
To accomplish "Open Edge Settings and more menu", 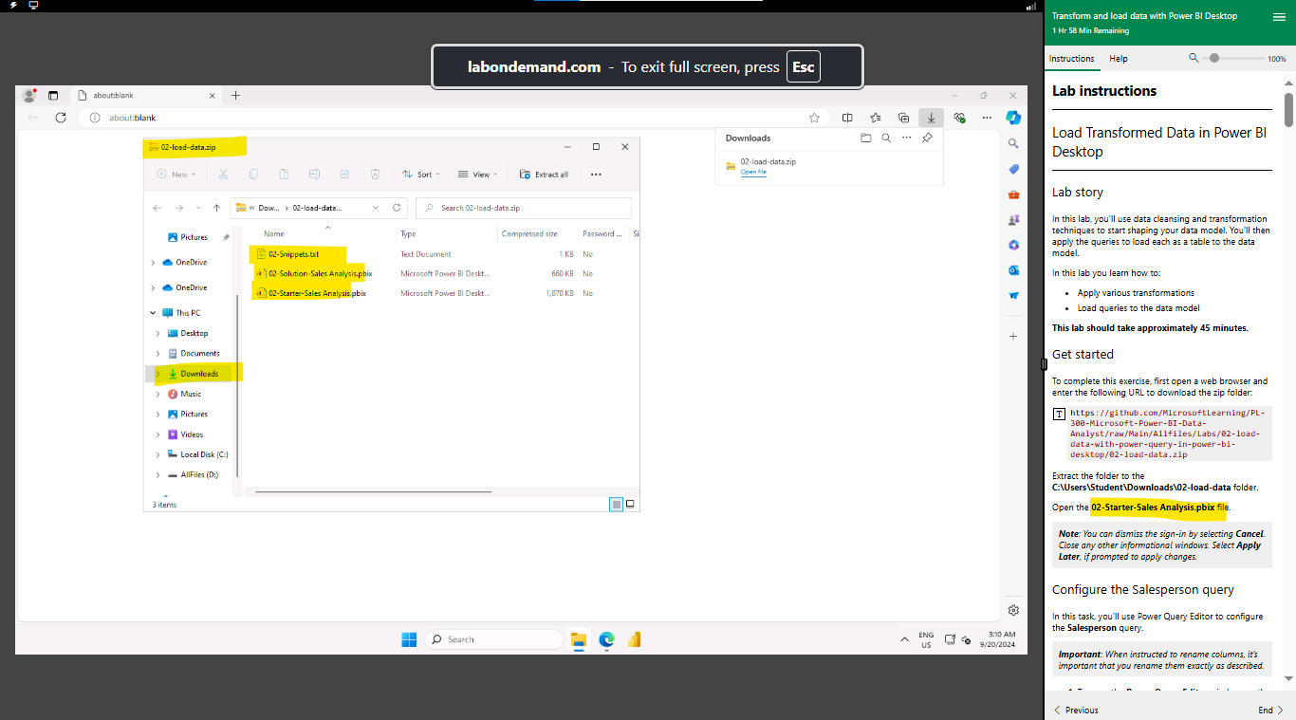I will (x=985, y=118).
